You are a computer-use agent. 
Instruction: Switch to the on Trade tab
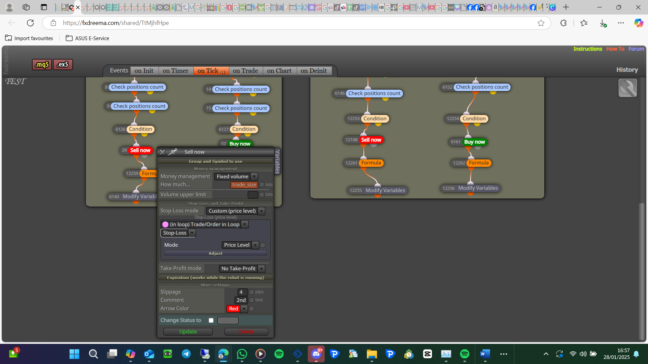245,71
